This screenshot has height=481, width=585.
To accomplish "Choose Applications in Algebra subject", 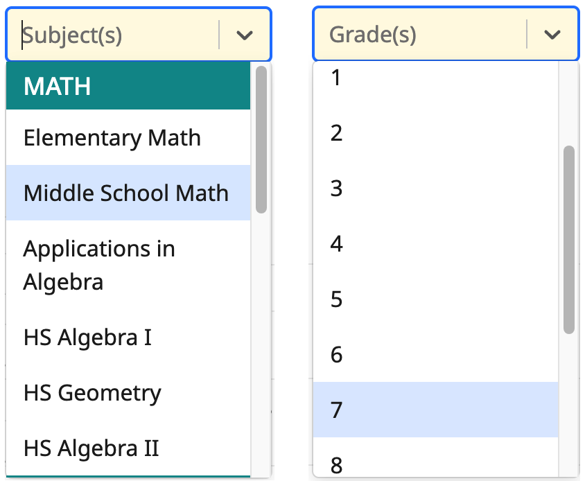I will tap(99, 265).
